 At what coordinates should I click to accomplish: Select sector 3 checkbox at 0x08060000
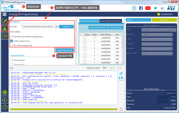(x=85, y=48)
